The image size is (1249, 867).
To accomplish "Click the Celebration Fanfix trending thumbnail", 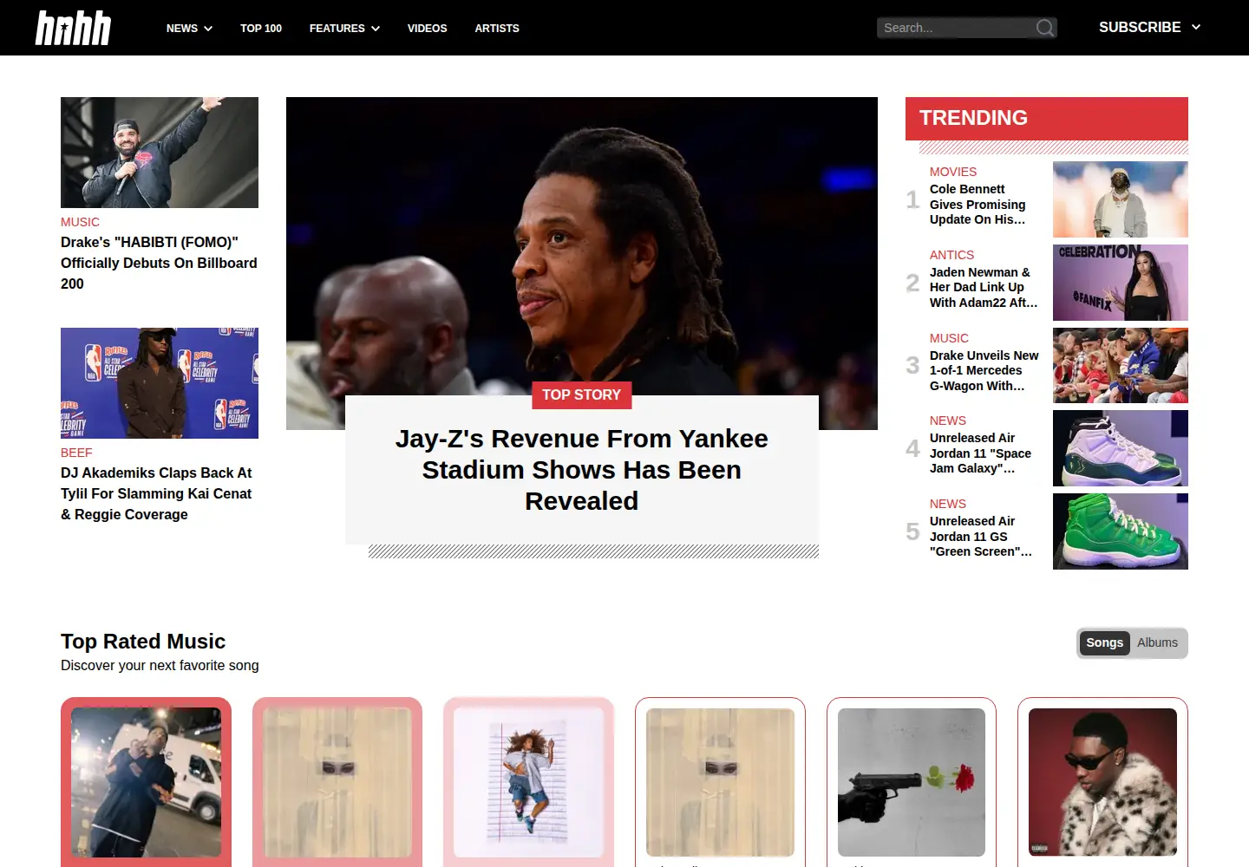I will 1121,283.
